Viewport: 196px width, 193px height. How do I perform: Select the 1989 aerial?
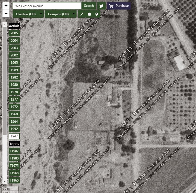[x=14, y=70]
